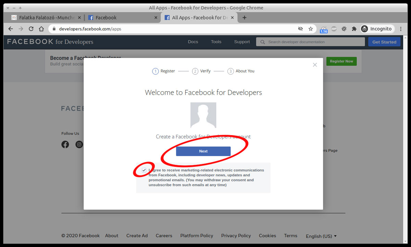Click the Get Started button
This screenshot has height=247, width=411.
(384, 42)
